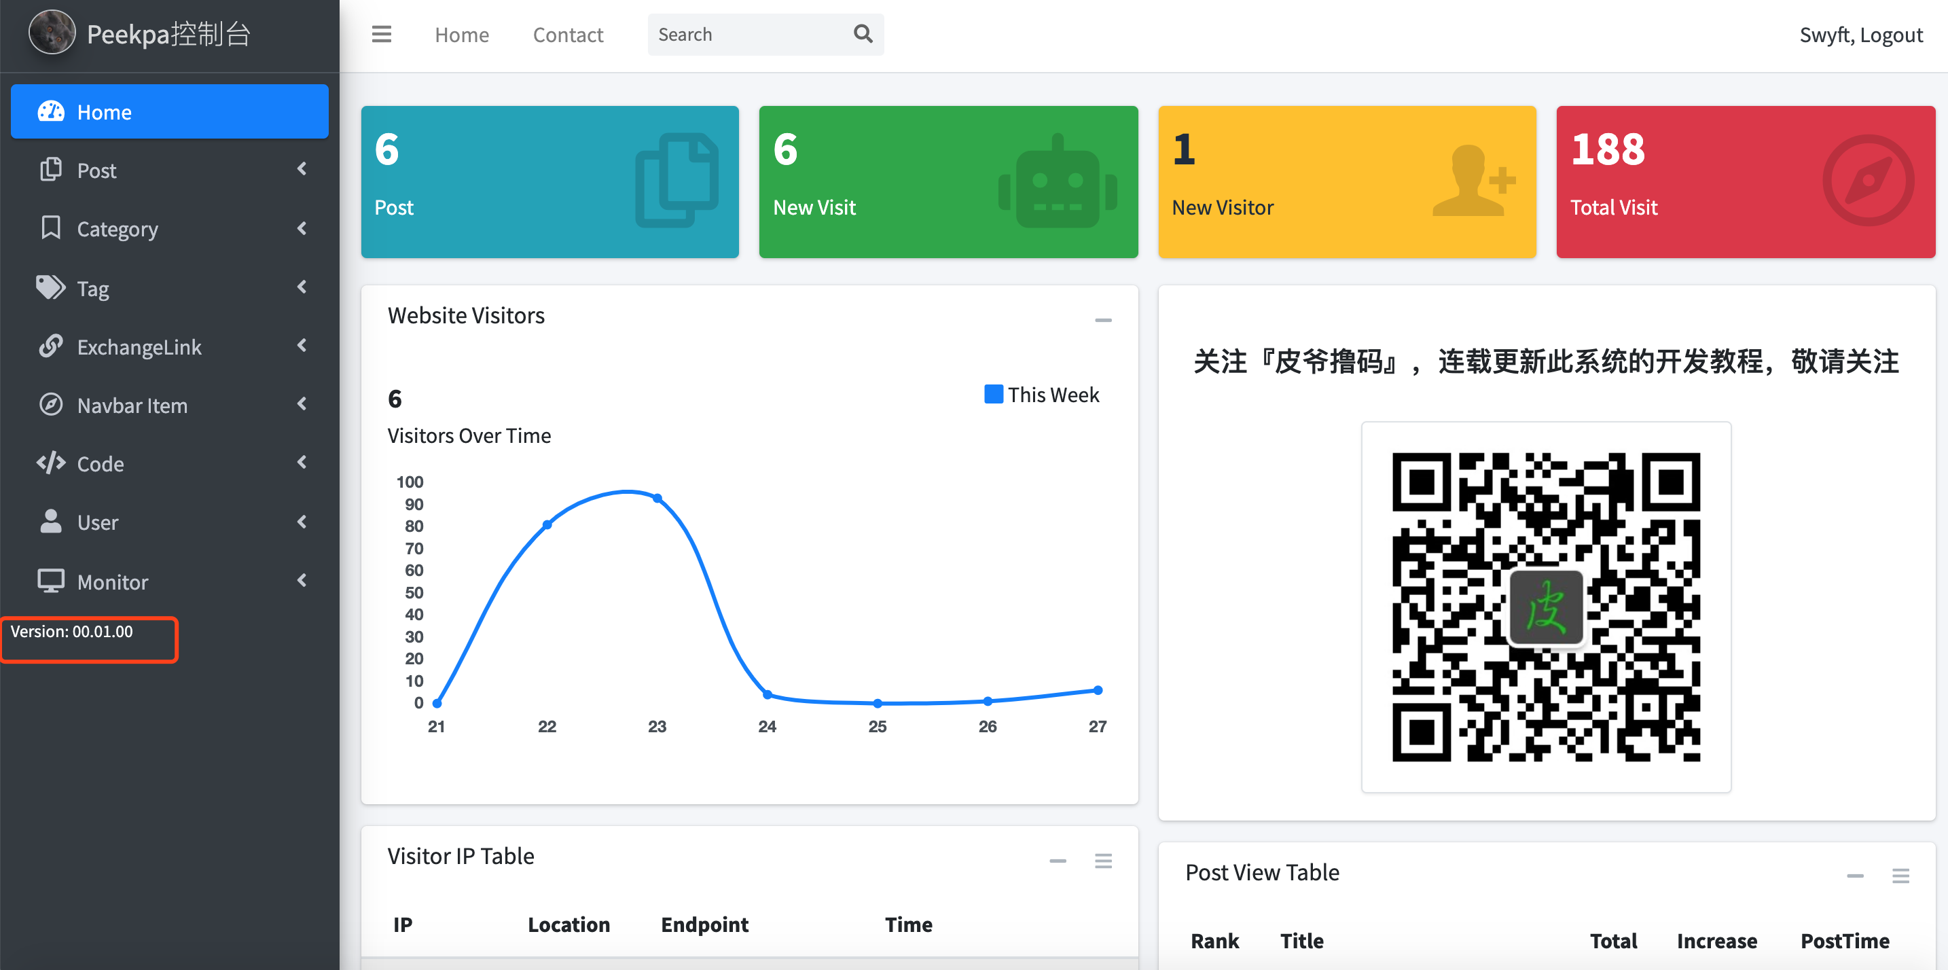Click the Post copy-pages icon in sidebar
The width and height of the screenshot is (1948, 970).
(51, 169)
